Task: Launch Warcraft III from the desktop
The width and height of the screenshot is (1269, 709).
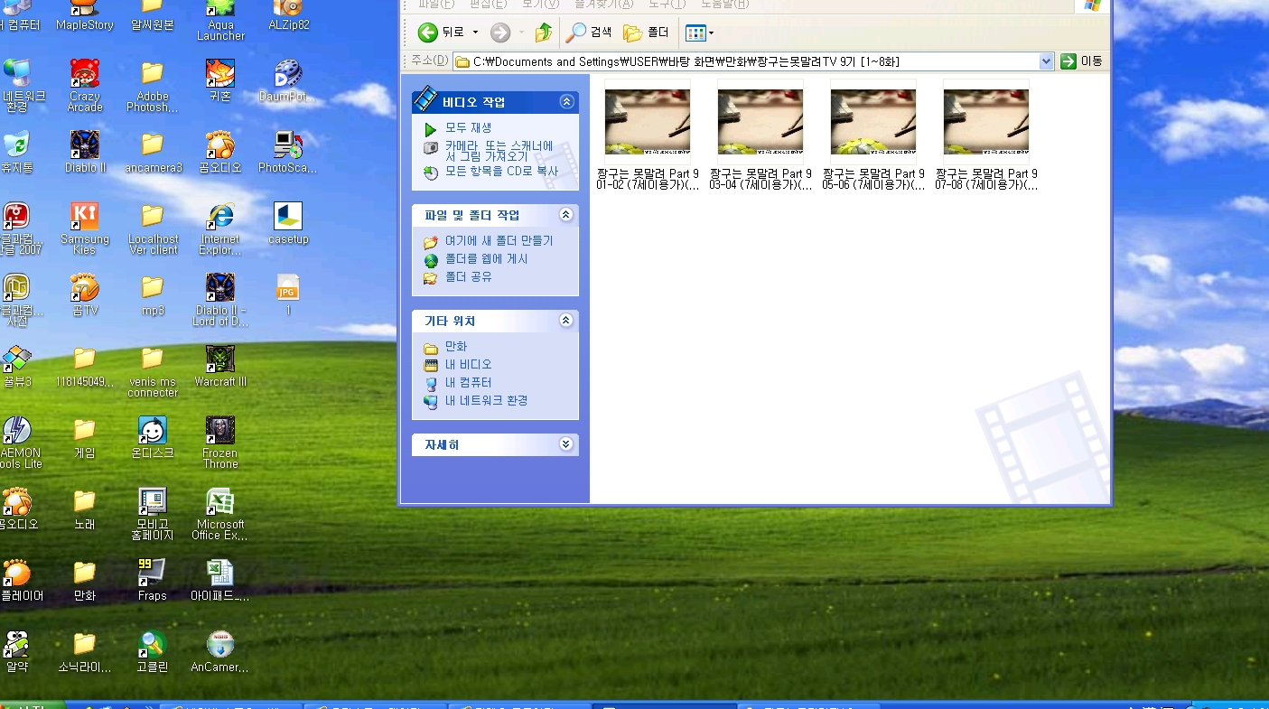Action: point(220,364)
